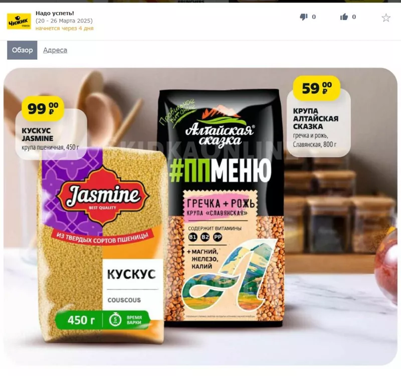Image resolution: width=401 pixels, height=376 pixels.
Task: Click the thumbs-up like icon
Action: [344, 17]
